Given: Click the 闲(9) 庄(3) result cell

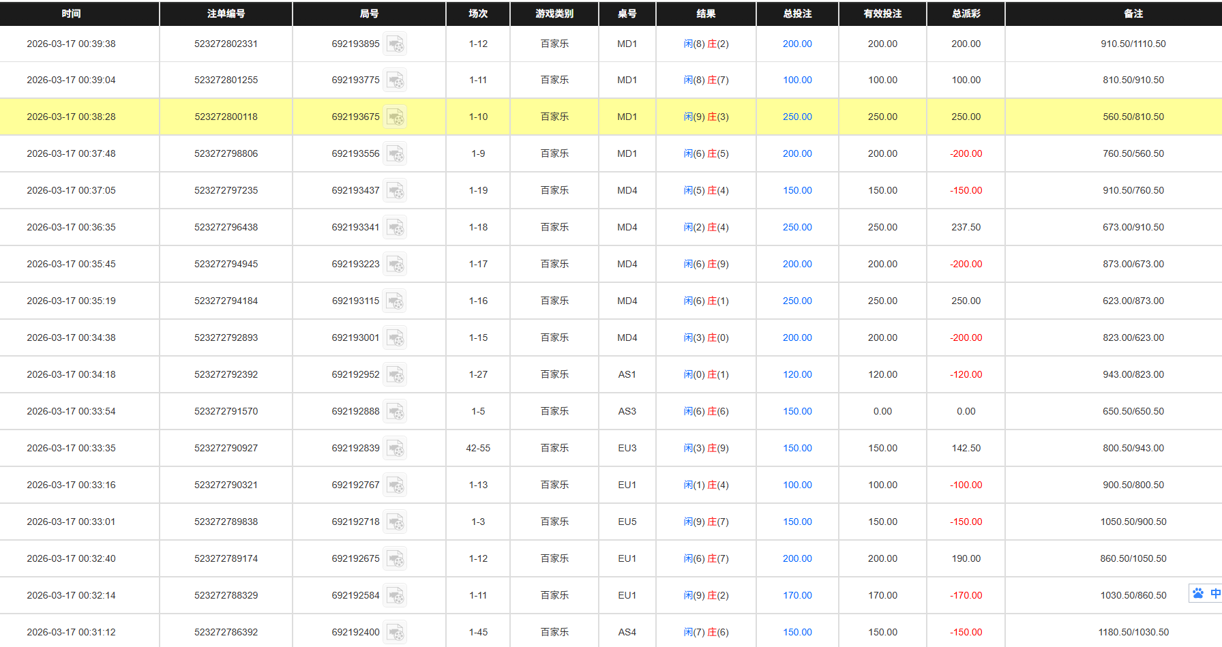Looking at the screenshot, I should (x=706, y=117).
